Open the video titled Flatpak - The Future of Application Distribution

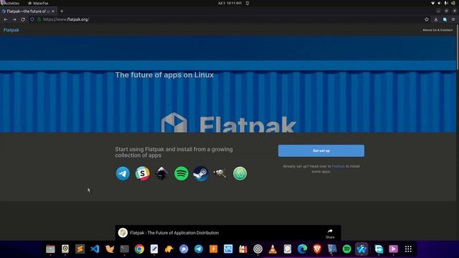point(174,233)
